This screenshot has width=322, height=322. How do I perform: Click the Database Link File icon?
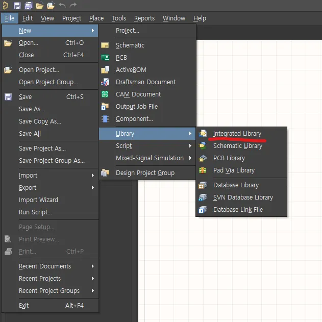(x=203, y=210)
